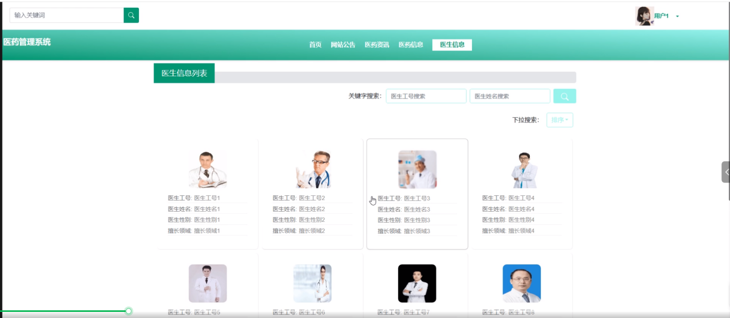Screen dimensions: 730x318
Task: Open 医药信息 menu item
Action: pyautogui.click(x=411, y=45)
